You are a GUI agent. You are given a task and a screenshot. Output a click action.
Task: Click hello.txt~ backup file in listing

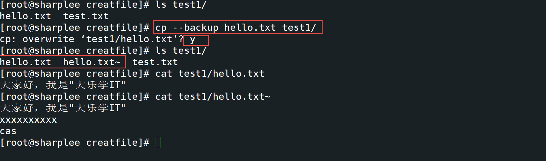(92, 62)
